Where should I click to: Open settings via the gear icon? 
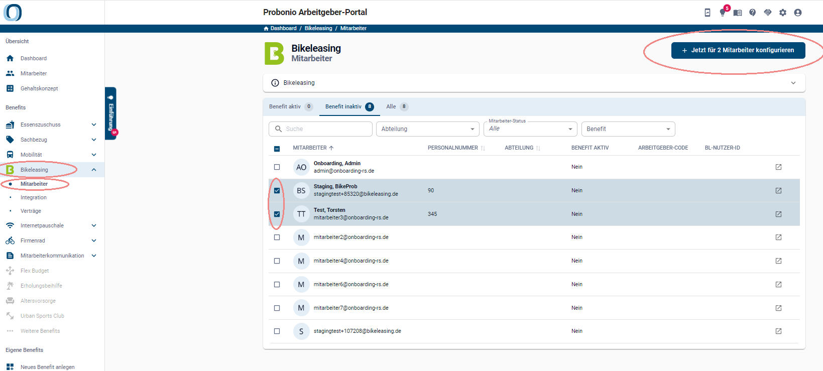click(x=783, y=13)
